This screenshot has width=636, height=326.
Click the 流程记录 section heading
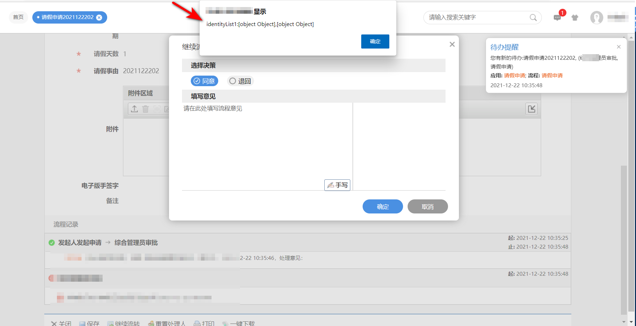[x=66, y=224]
